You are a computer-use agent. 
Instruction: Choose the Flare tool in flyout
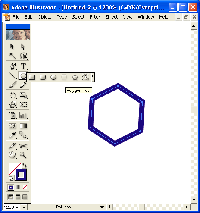pos(85,77)
